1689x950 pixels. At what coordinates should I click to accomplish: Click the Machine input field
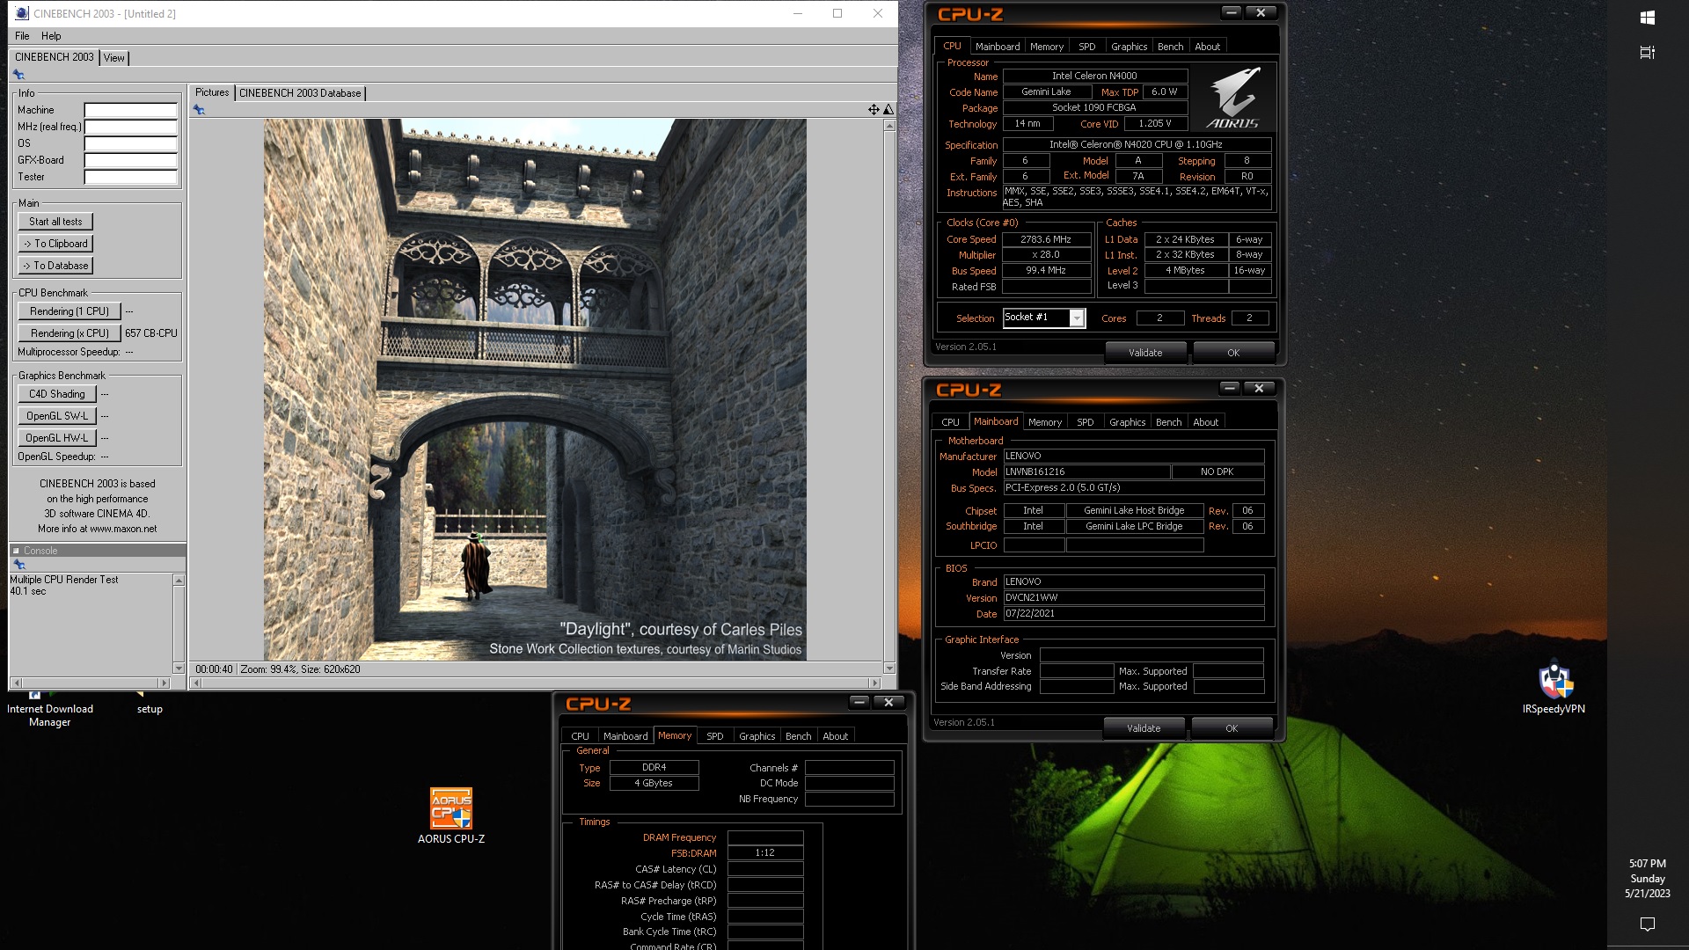pyautogui.click(x=130, y=110)
